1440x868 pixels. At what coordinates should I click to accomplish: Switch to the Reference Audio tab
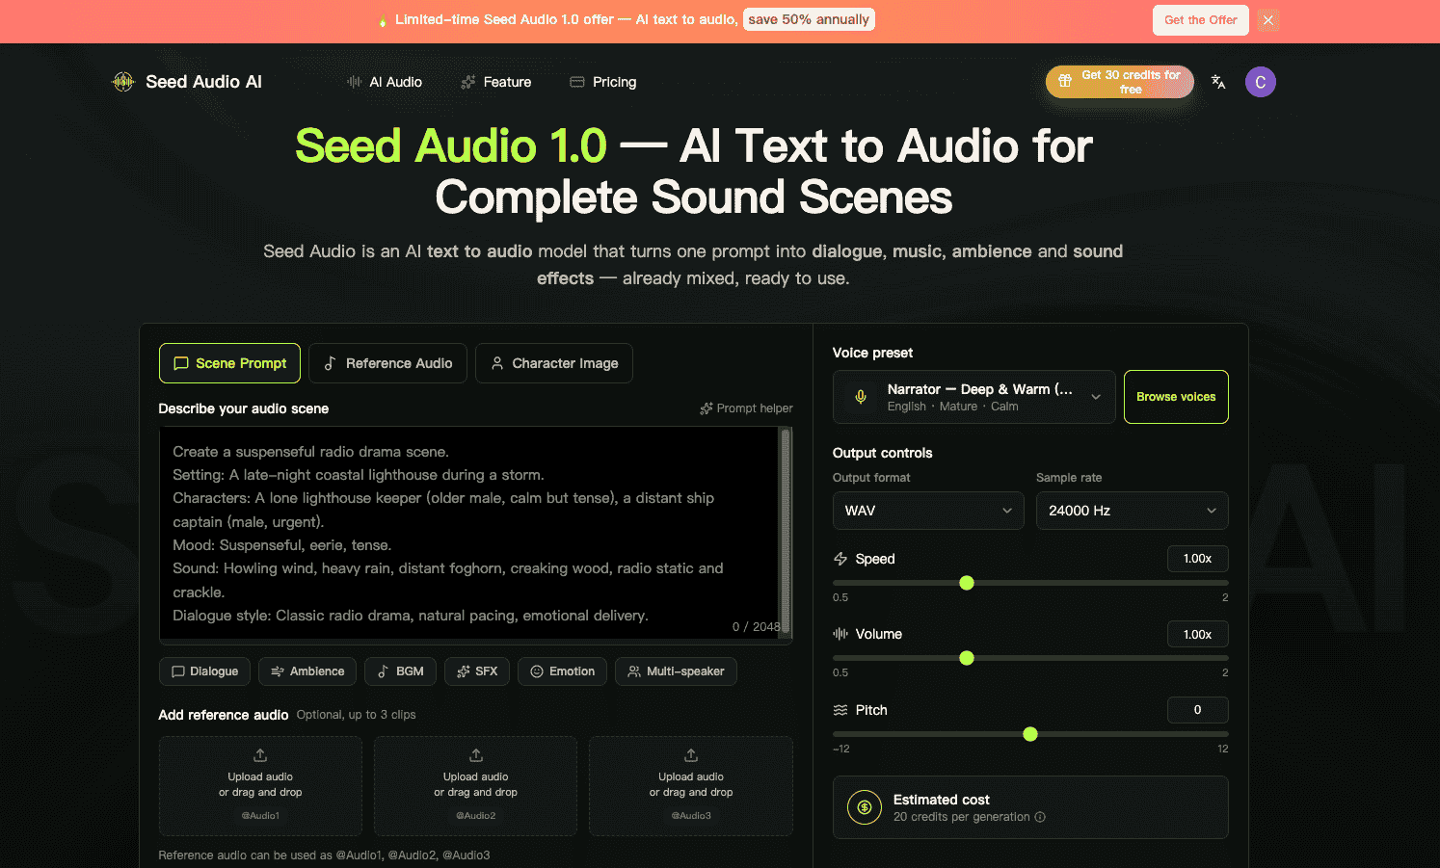click(x=387, y=363)
